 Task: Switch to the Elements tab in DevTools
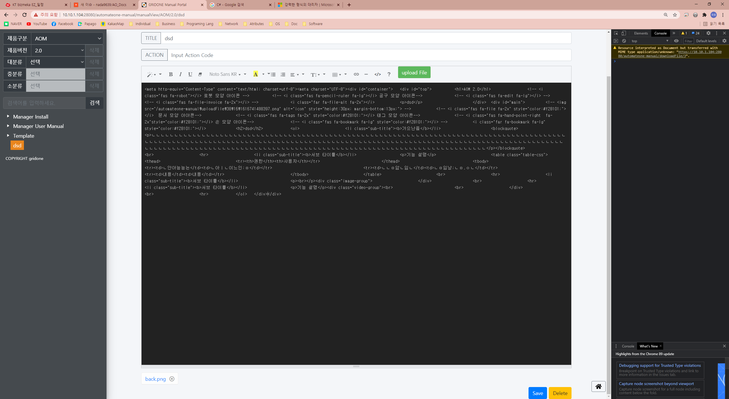coord(641,33)
